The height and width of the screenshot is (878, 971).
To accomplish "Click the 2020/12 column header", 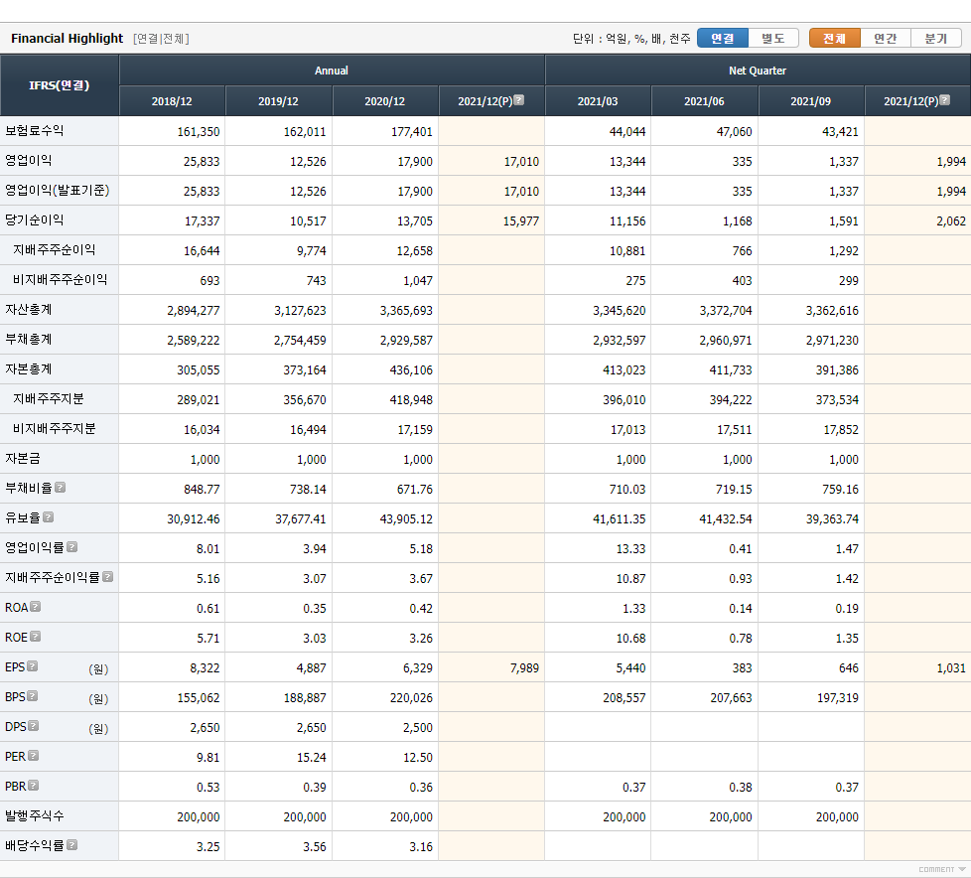I will [x=384, y=101].
